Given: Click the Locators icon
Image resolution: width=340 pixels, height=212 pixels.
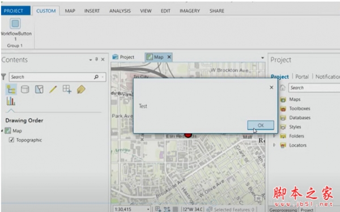Looking at the screenshot, I should [283, 145].
